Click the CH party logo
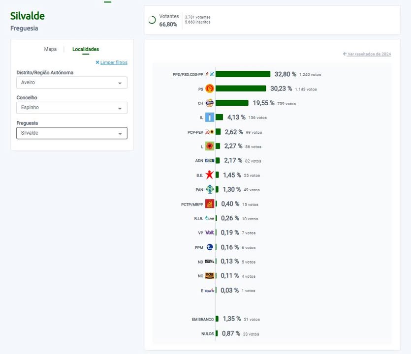The image size is (411, 354). (209, 103)
